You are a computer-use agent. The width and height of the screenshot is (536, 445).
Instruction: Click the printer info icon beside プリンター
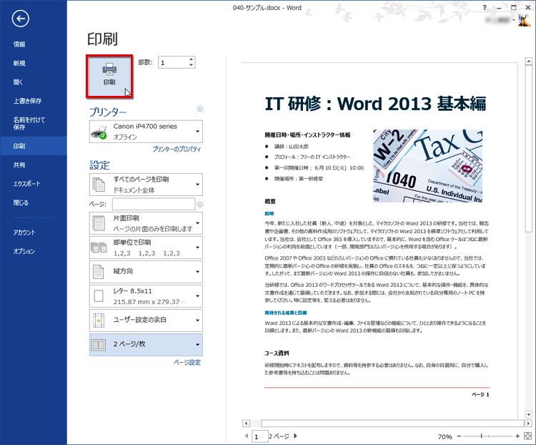200,109
